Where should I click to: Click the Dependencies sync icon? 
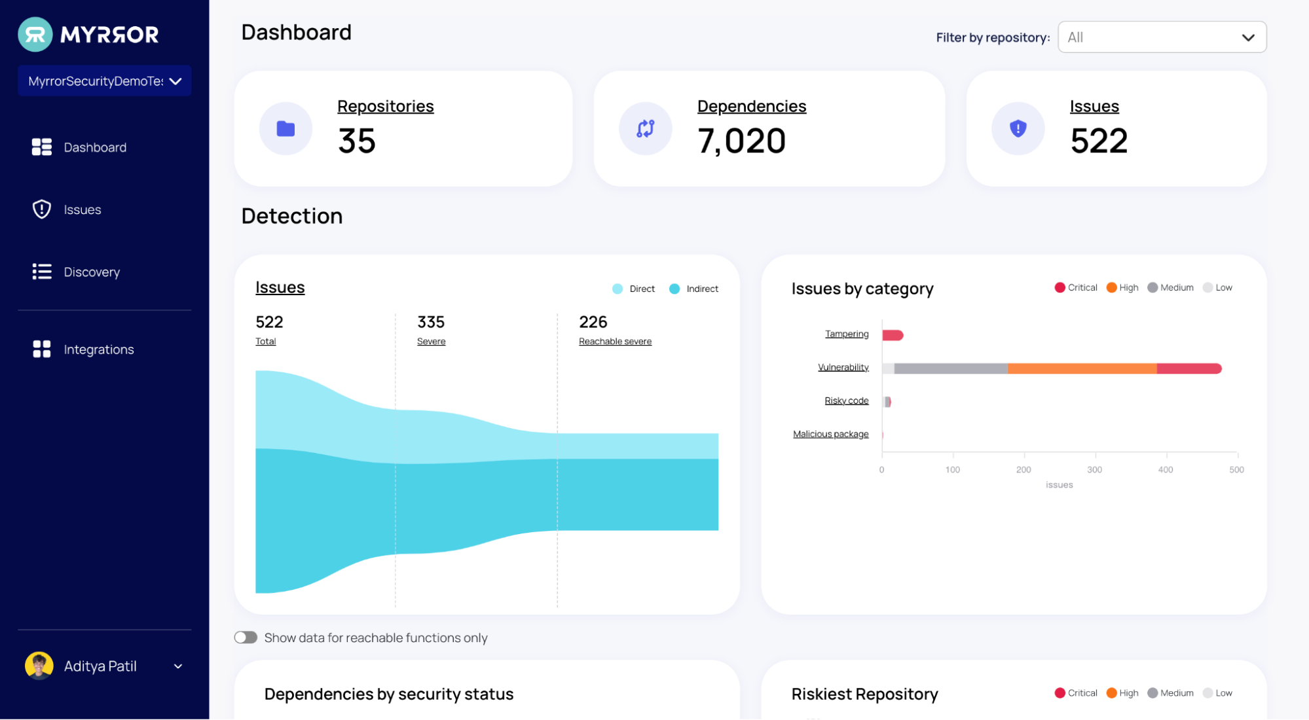(646, 129)
